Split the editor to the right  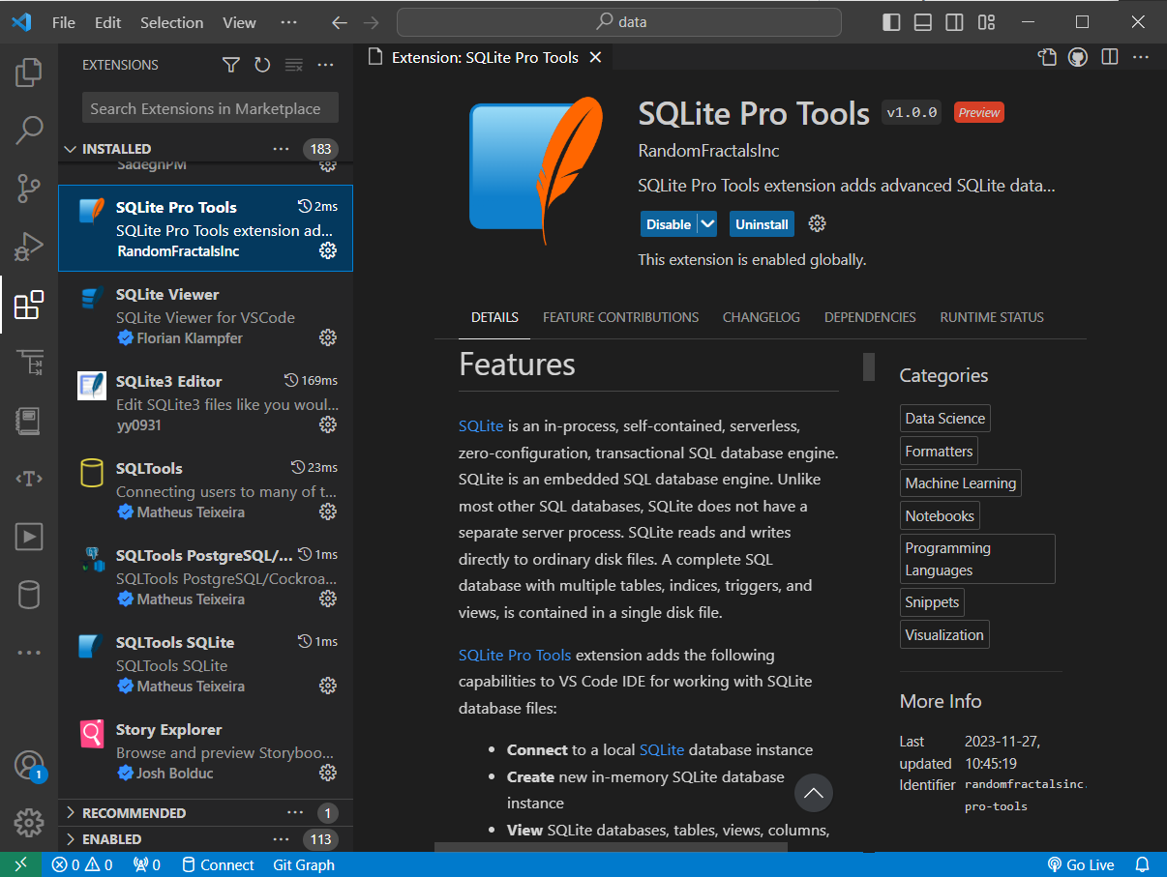coord(1110,57)
